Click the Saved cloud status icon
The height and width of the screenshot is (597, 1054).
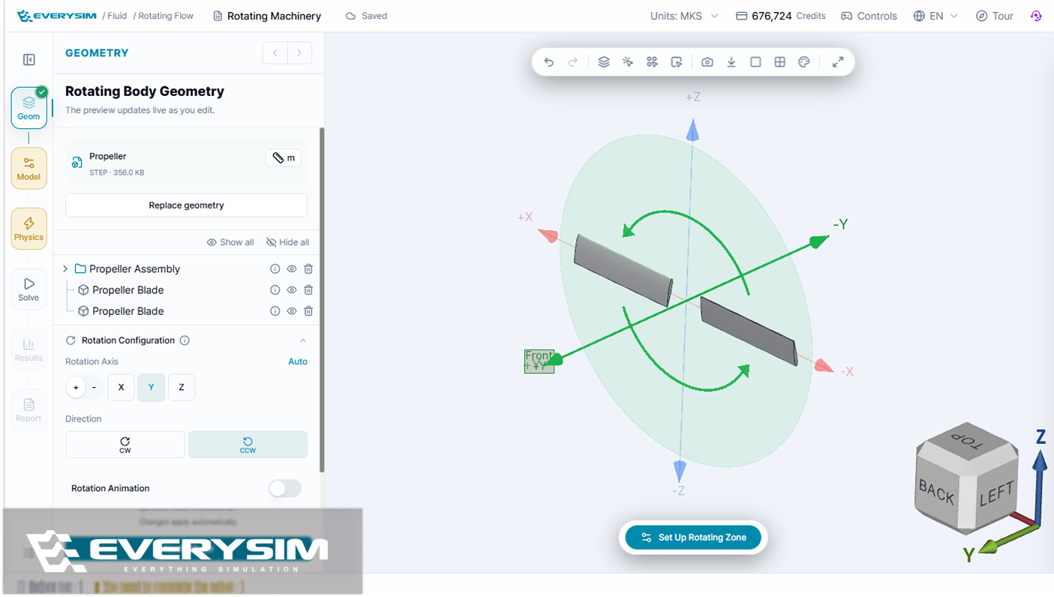coord(350,16)
